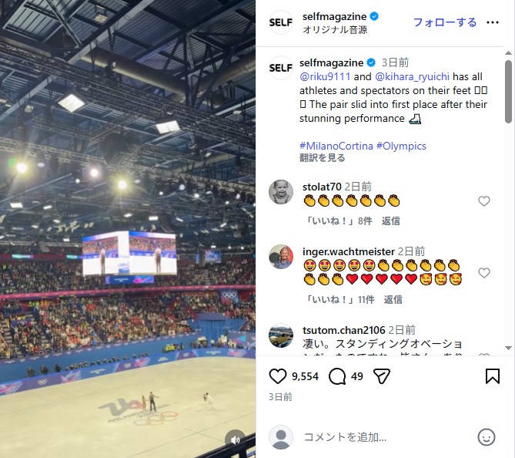Open the emoji picker smiley icon
This screenshot has height=458, width=515.
click(486, 437)
